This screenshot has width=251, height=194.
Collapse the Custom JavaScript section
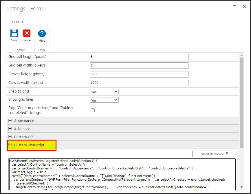[x=10, y=145]
